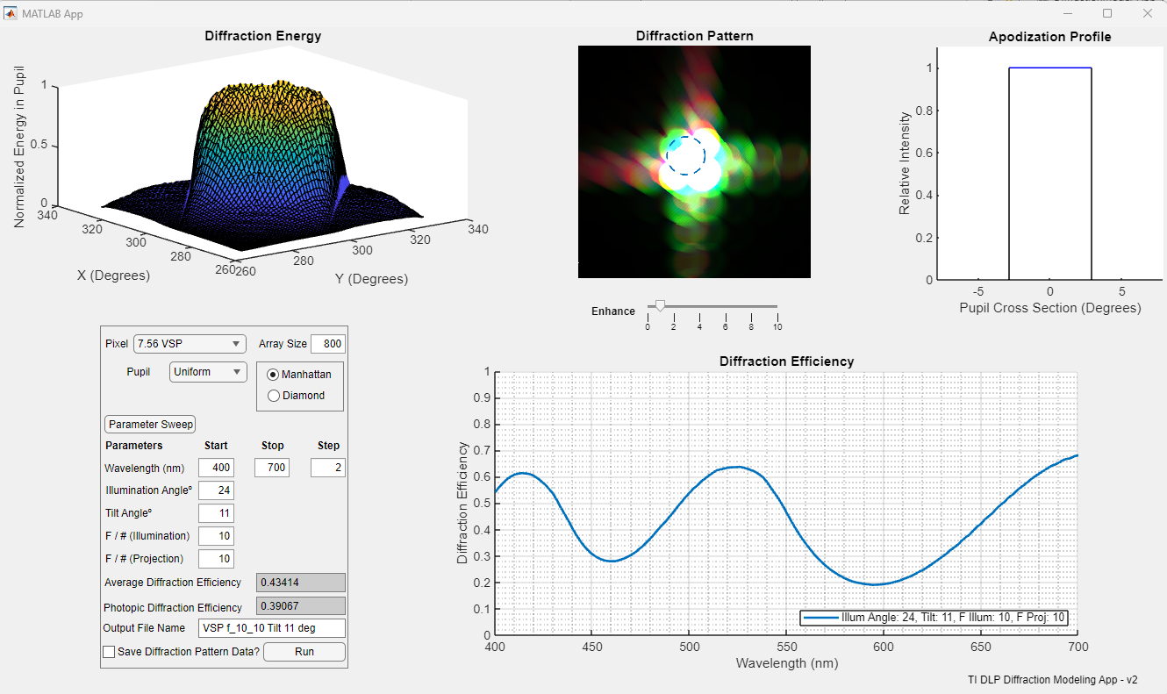Expand the Pupil dropdown set to Uniform

pyautogui.click(x=208, y=372)
